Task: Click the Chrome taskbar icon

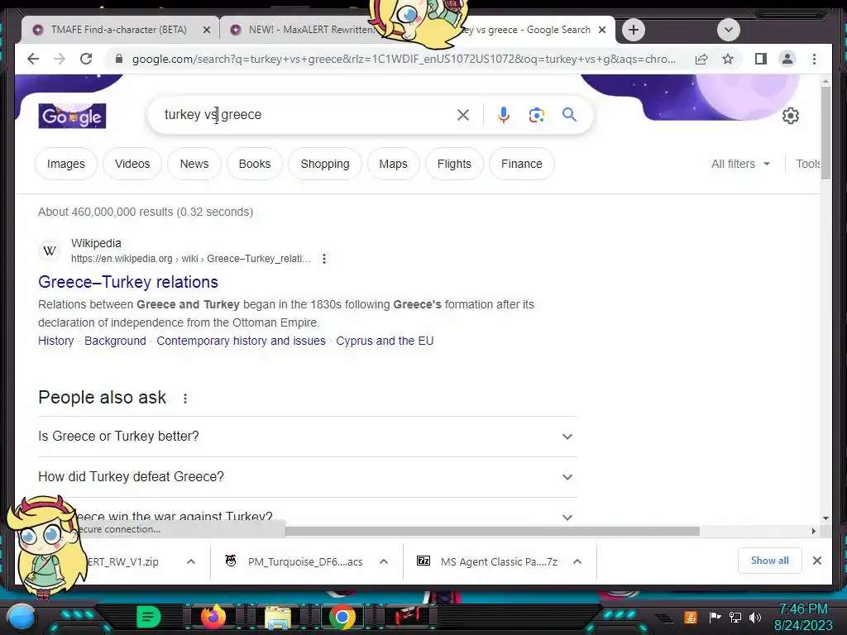Action: click(x=342, y=617)
